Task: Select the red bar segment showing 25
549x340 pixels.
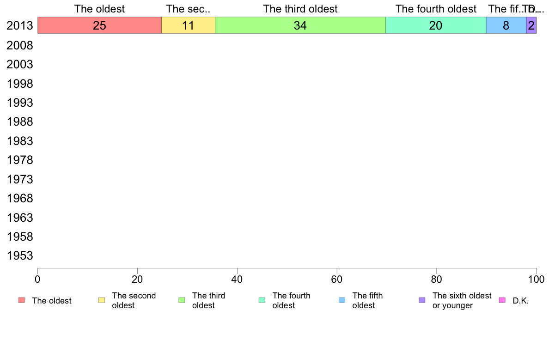Action: (x=99, y=25)
